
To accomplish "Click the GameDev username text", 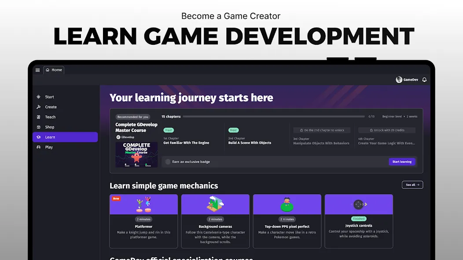I will click(411, 79).
